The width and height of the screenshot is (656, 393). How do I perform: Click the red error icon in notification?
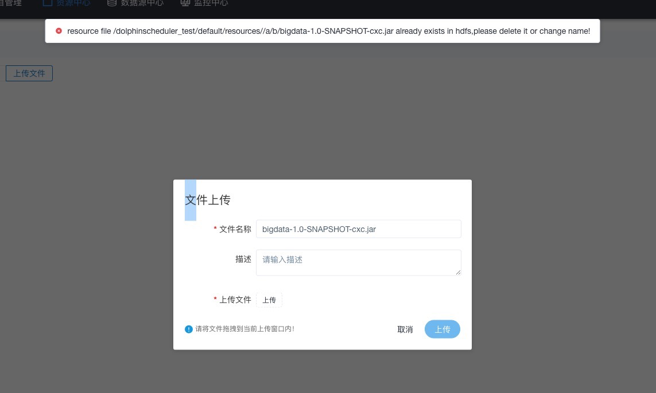coord(59,31)
